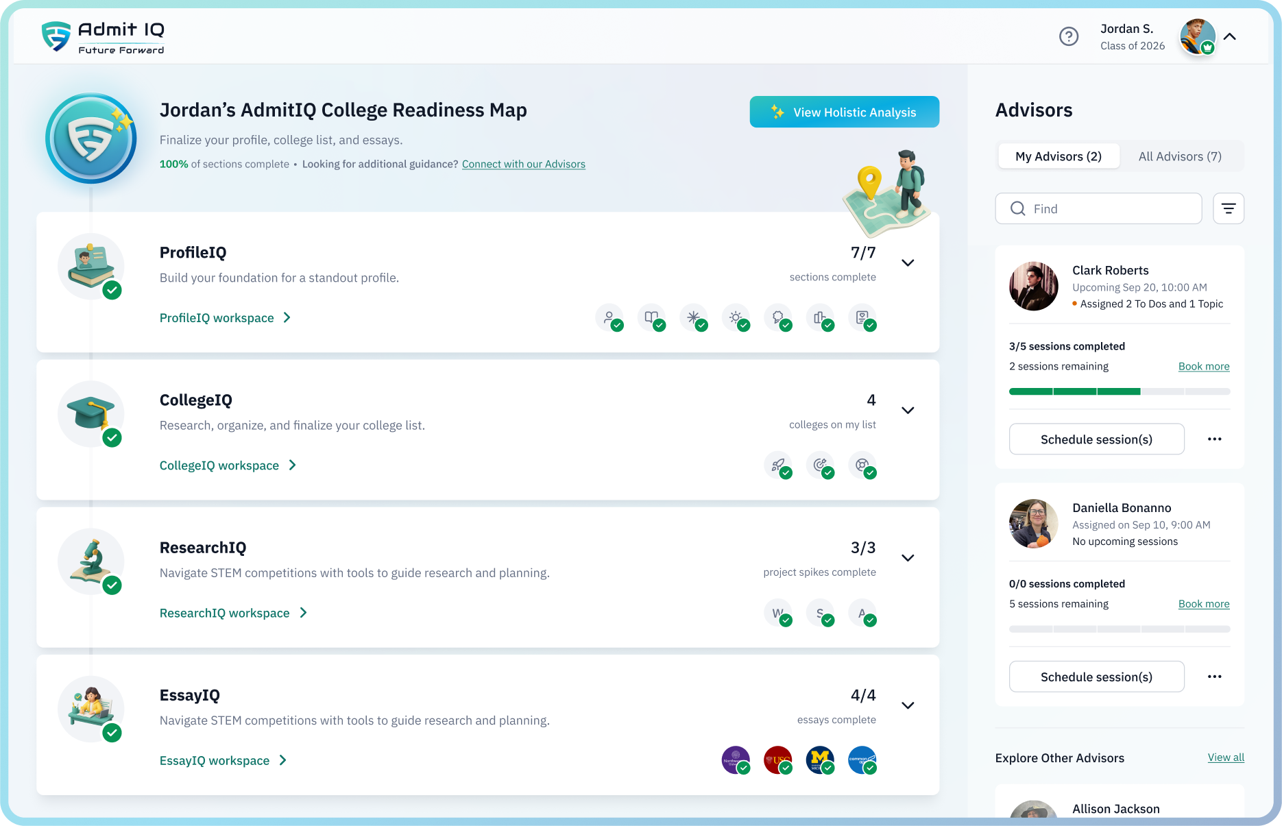
Task: Open the Connect with our Advisors link
Action: tap(523, 165)
